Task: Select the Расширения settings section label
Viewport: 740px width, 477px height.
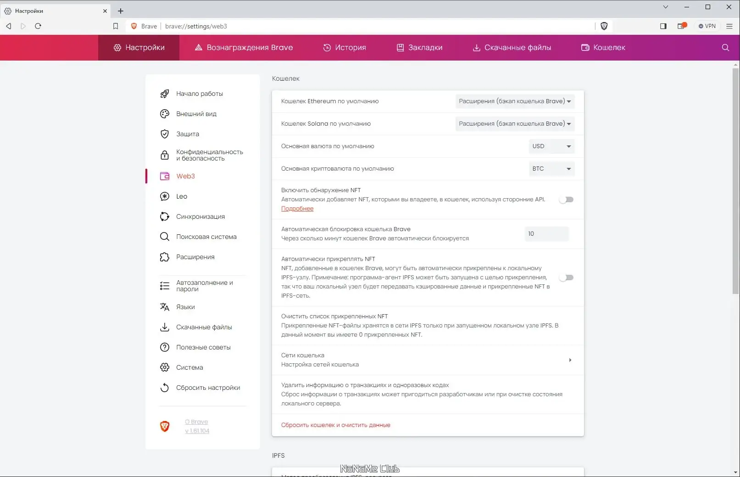Action: pos(195,257)
